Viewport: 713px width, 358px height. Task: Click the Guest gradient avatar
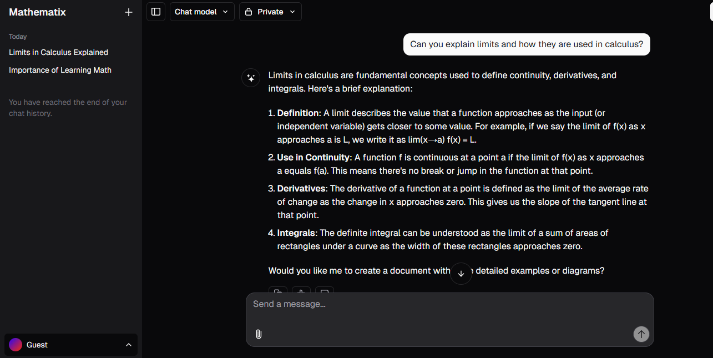pyautogui.click(x=16, y=345)
